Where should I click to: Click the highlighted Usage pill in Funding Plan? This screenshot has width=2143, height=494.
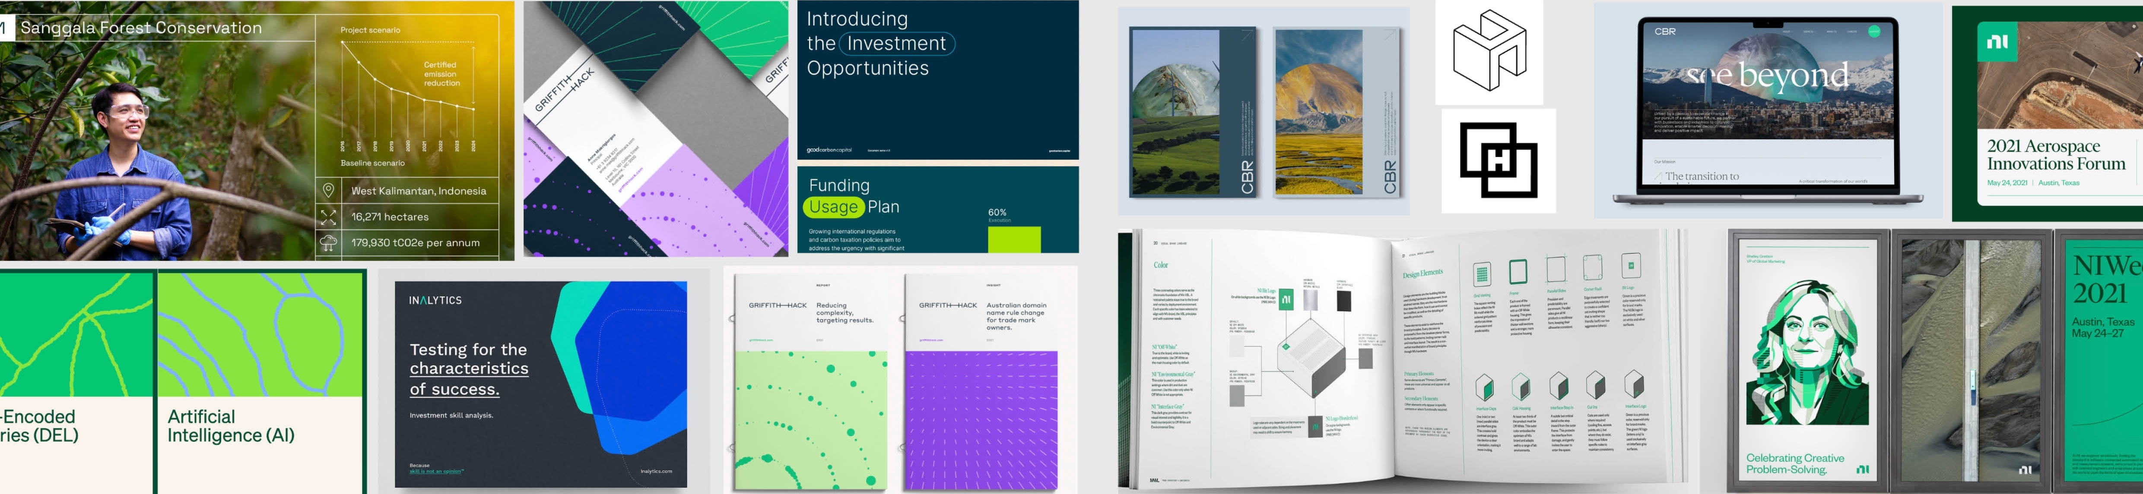(x=833, y=207)
